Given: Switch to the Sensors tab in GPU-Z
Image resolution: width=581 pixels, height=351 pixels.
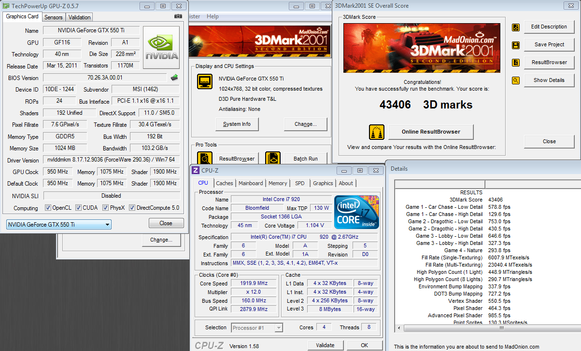Looking at the screenshot, I should click(x=53, y=17).
